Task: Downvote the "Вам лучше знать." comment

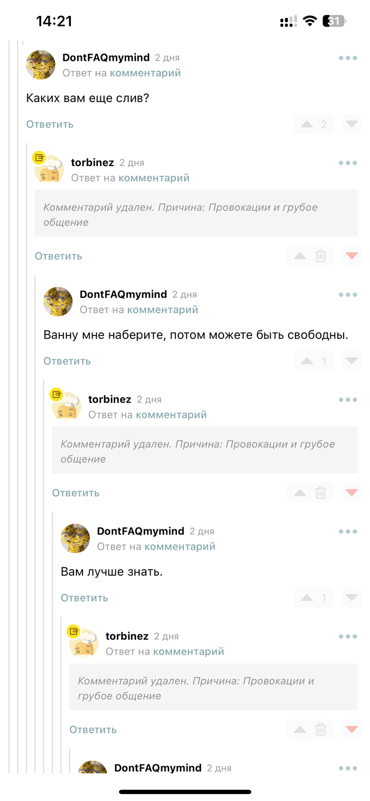Action: tap(351, 598)
